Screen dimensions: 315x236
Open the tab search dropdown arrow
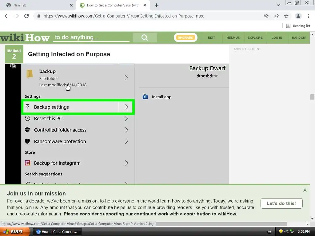pyautogui.click(x=278, y=5)
